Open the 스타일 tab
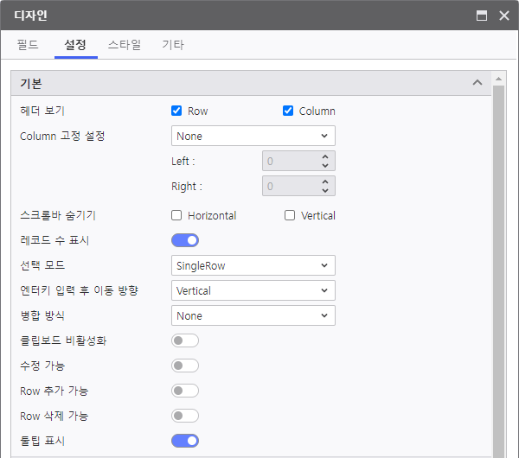 125,45
